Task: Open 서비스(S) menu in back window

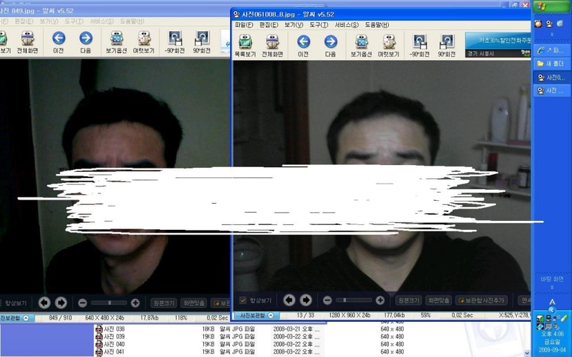Action: pyautogui.click(x=102, y=21)
